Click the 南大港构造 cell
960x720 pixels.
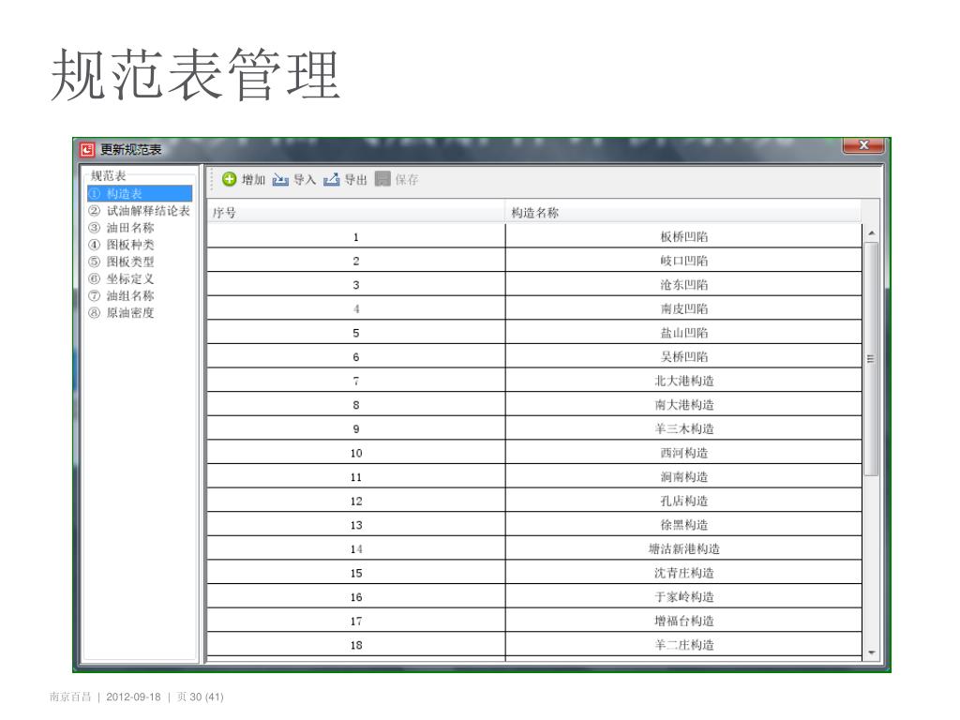click(x=683, y=405)
